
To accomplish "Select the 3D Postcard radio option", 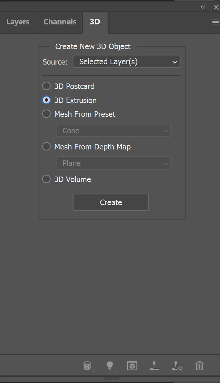I will pos(46,86).
